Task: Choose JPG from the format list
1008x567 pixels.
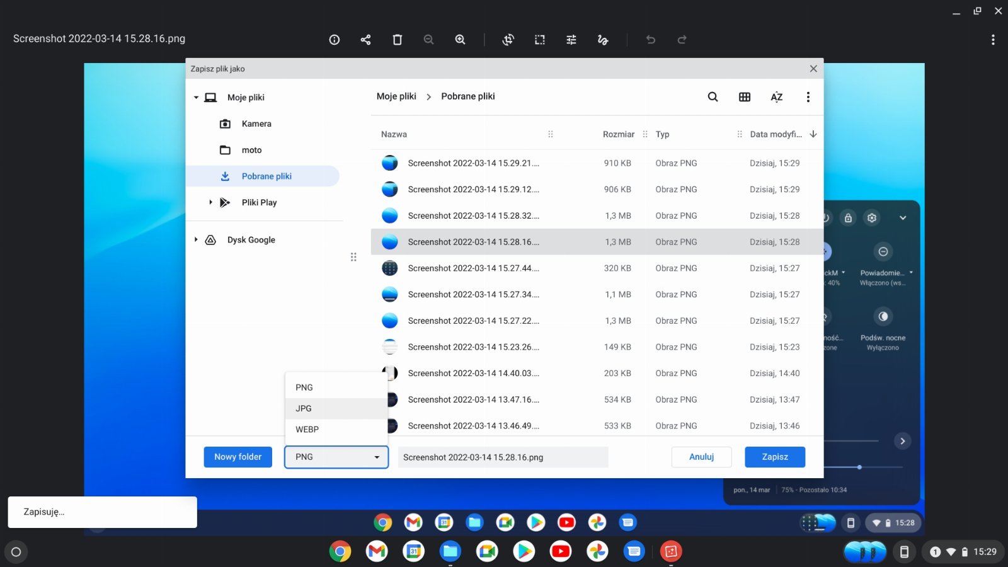Action: [x=336, y=408]
